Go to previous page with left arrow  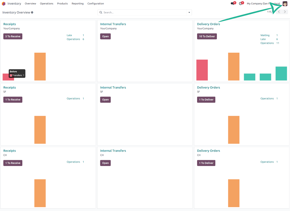pos(279,12)
